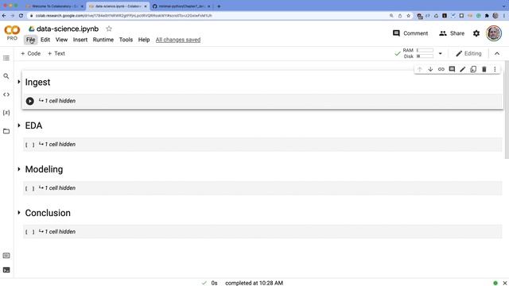
Task: Click the + Code button
Action: click(x=30, y=53)
